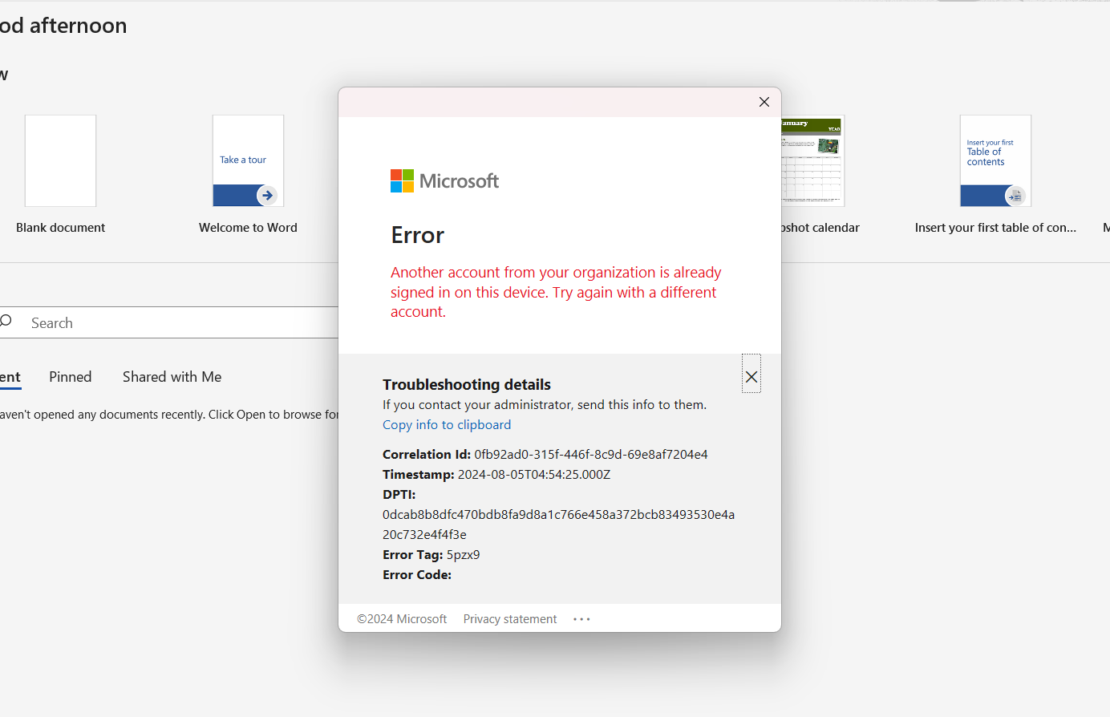Open the Welcome to Word tour template
The height and width of the screenshot is (717, 1110).
pyautogui.click(x=248, y=161)
